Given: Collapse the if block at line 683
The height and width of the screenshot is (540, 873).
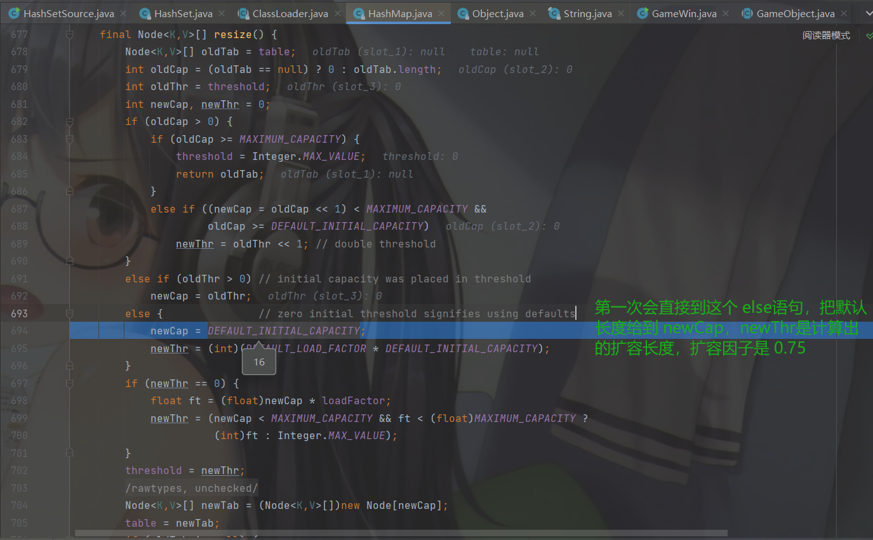Looking at the screenshot, I should 70,139.
